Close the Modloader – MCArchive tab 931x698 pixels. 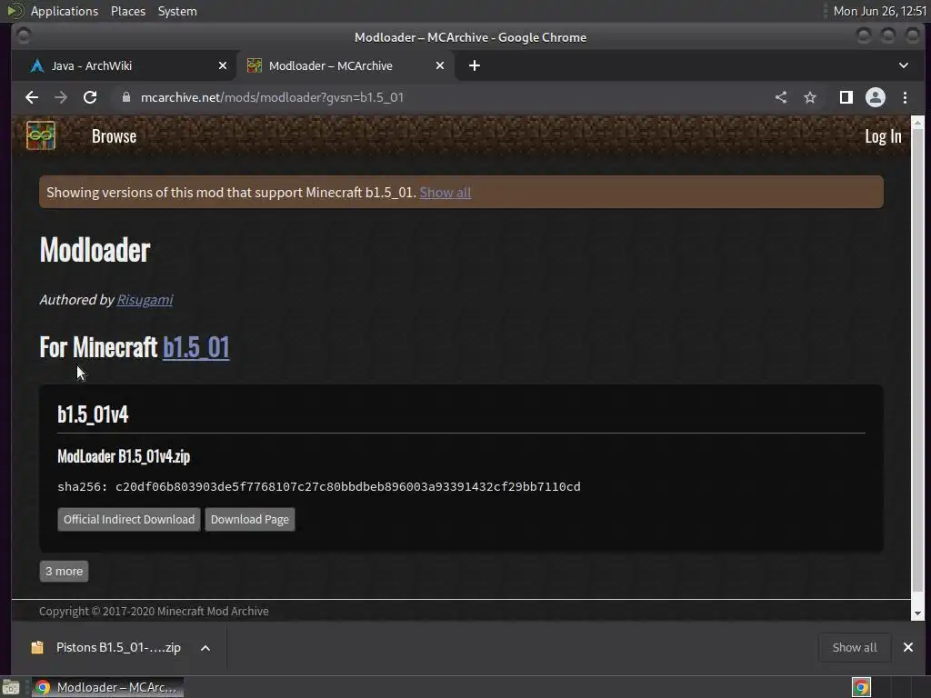[x=440, y=65]
